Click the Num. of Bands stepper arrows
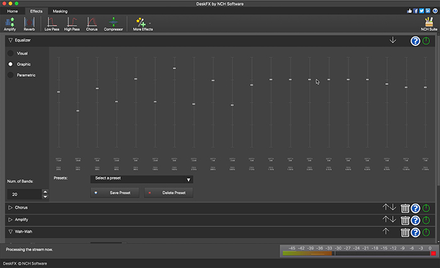 (x=45, y=194)
